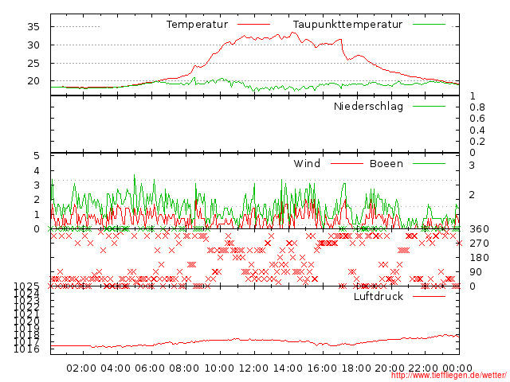
Task: Click the 1016 pressure axis value
Action: pos(26,349)
